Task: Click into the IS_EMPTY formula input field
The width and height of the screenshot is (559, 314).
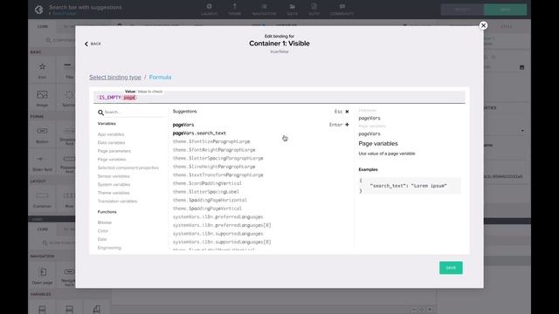Action: [279, 97]
